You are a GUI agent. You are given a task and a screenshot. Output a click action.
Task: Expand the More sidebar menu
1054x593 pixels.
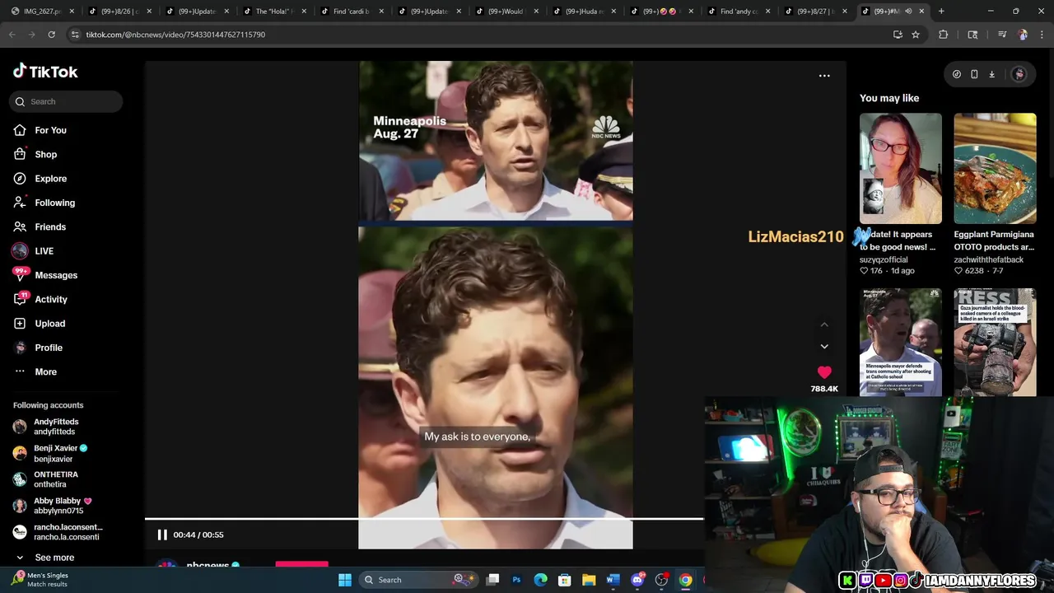click(x=45, y=371)
